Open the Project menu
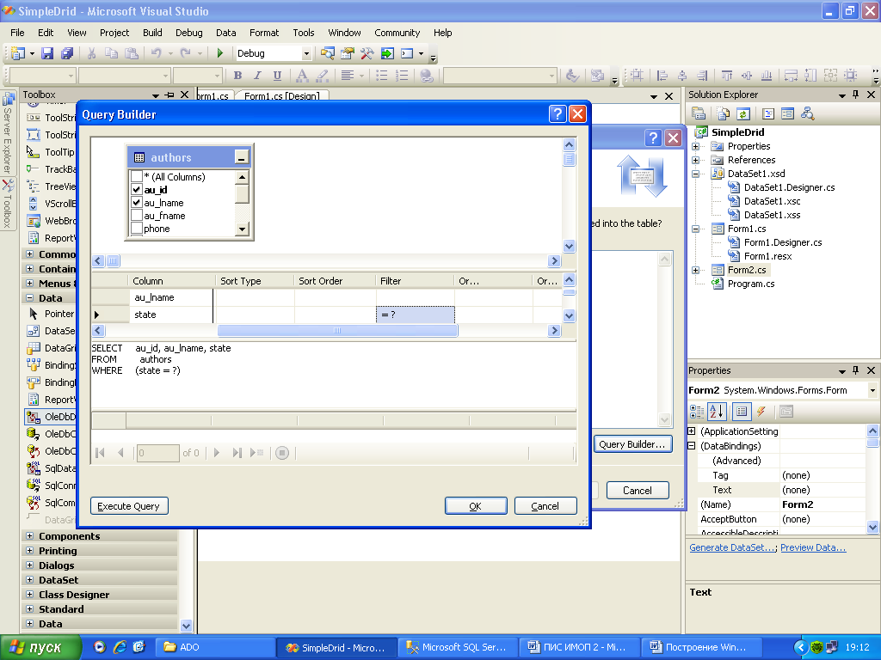This screenshot has height=660, width=881. [x=114, y=33]
